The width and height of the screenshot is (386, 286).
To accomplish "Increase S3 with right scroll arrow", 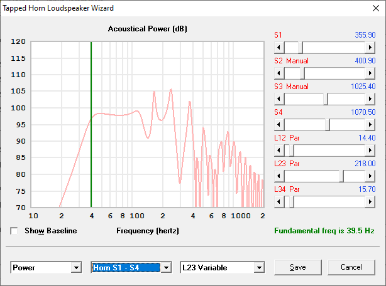I will pos(370,99).
